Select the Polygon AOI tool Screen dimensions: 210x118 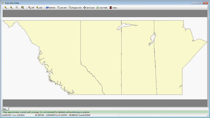click(75, 7)
